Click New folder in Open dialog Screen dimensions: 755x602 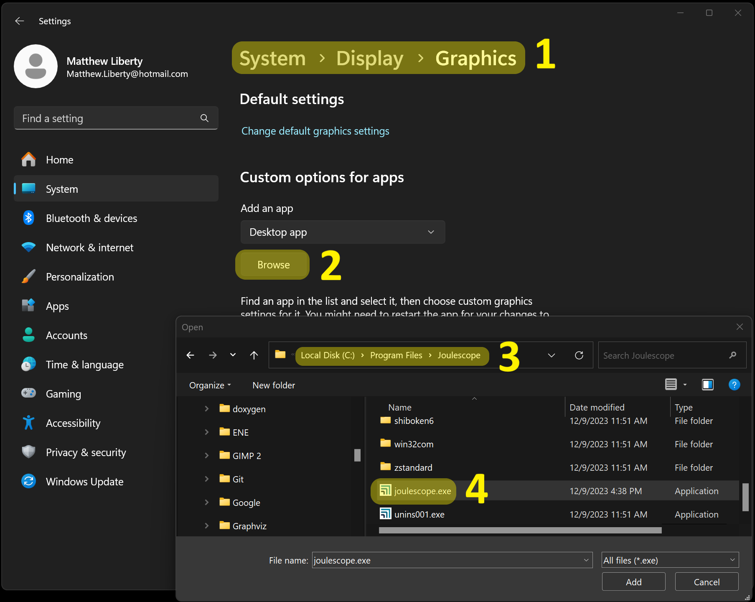pyautogui.click(x=274, y=385)
